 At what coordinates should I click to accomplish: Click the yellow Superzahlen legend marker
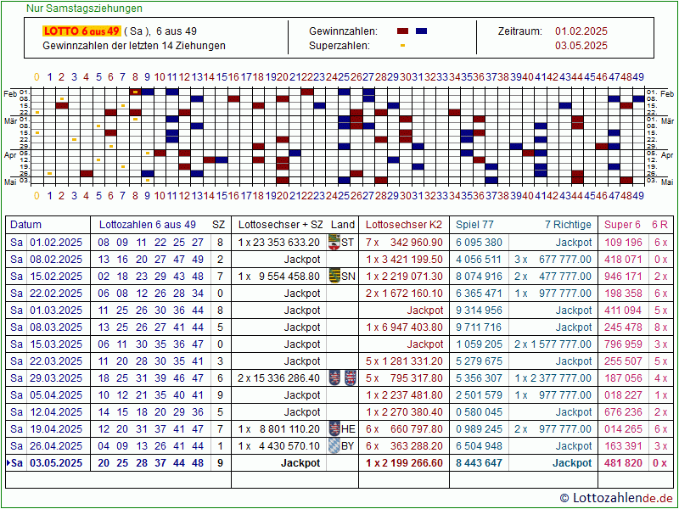pyautogui.click(x=402, y=46)
